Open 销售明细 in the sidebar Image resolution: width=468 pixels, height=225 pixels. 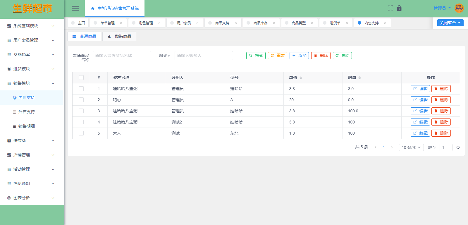click(27, 126)
